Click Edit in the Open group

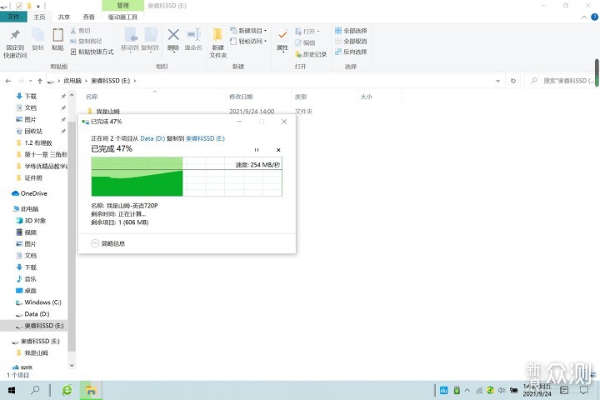coord(305,42)
